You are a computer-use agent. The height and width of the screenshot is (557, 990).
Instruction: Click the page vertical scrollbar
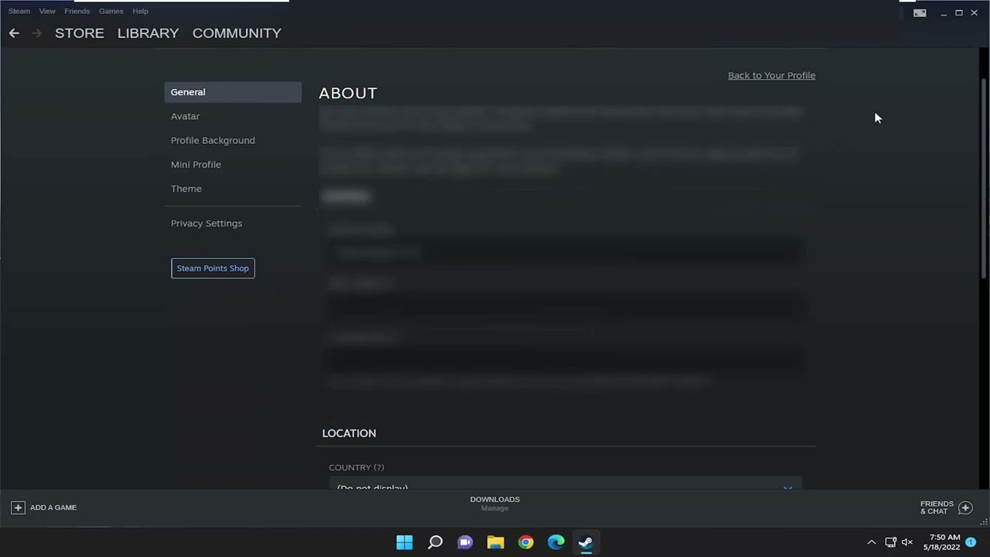[984, 178]
